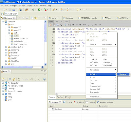Expand the AppCFC folder
This screenshot has height=122, width=131.
coord(9,27)
